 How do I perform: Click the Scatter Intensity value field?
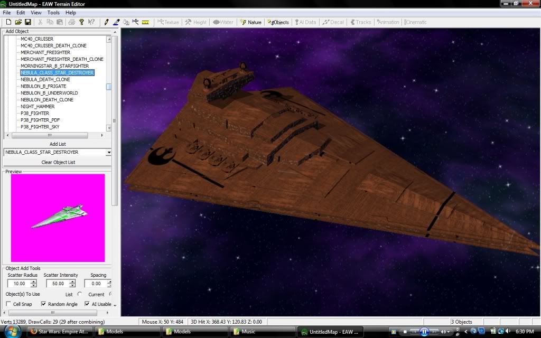(58, 284)
